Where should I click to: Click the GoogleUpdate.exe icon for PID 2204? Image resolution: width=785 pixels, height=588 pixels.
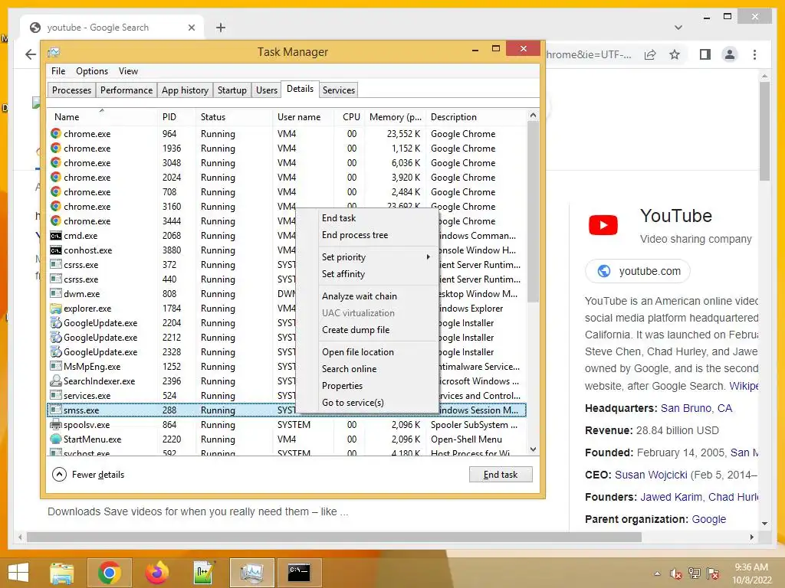coord(55,323)
